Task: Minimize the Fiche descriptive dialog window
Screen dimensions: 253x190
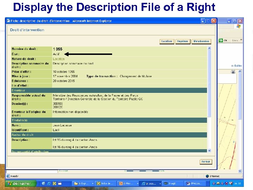Action: [203, 21]
